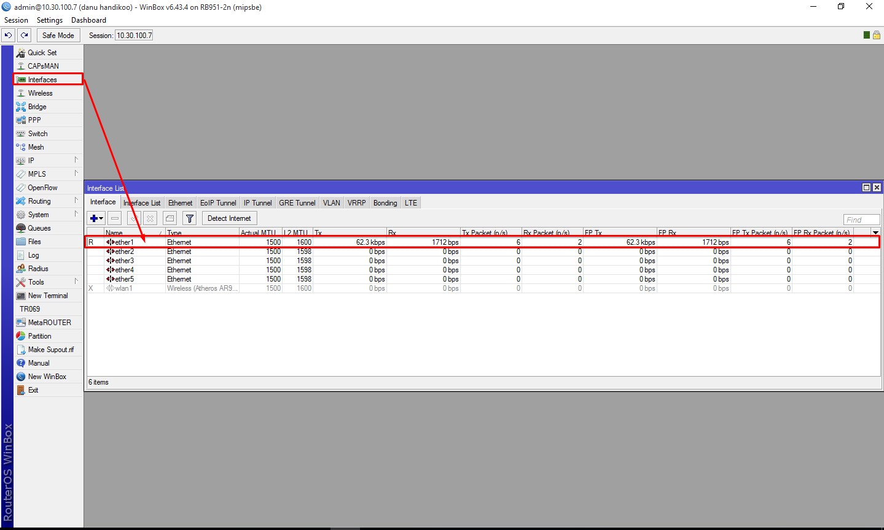Open the Log menu
The width and height of the screenshot is (884, 530).
[48, 255]
